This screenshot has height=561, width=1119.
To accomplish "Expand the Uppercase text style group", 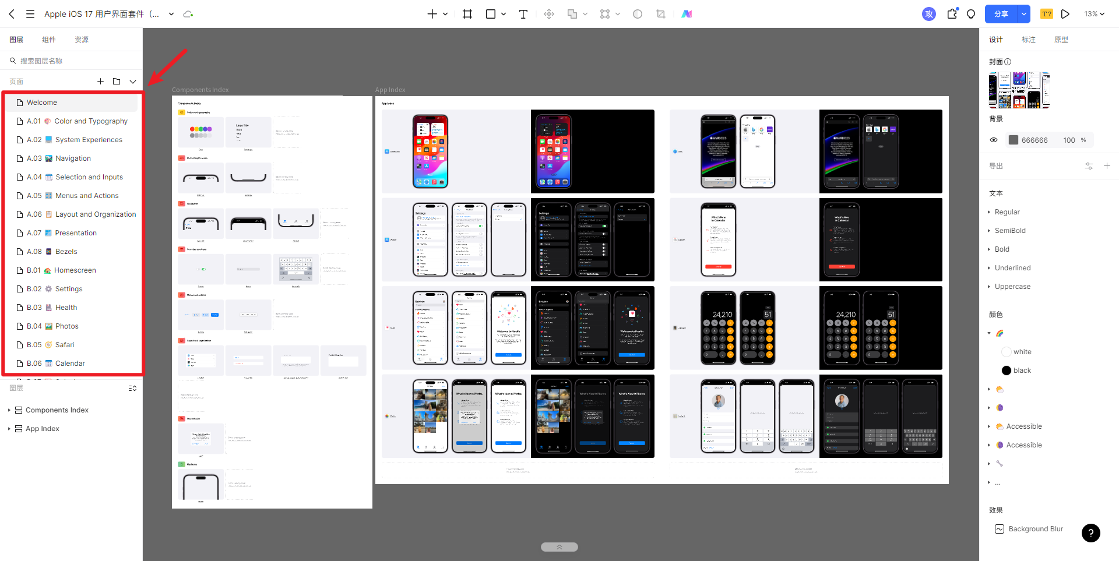I will pos(989,287).
